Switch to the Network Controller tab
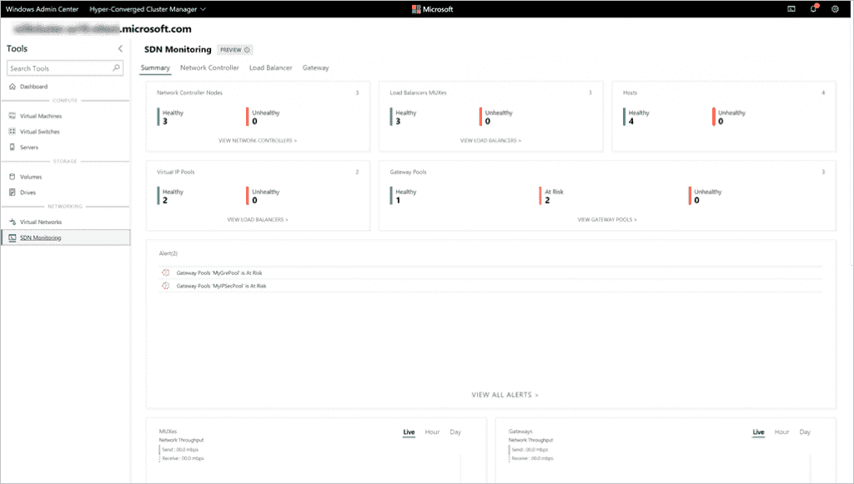The image size is (854, 484). [209, 68]
